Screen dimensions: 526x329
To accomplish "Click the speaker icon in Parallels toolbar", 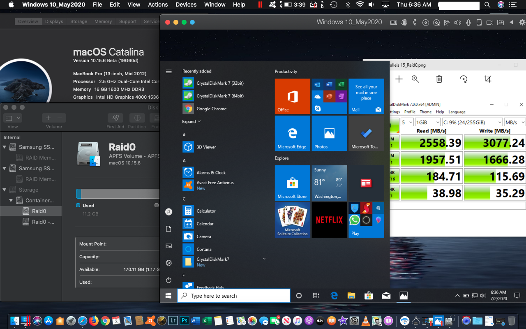I will (x=458, y=23).
